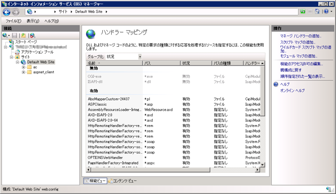Screen dimensions: 336x194
Task: Open the help icon in top toolbar
Action: pos(326,11)
